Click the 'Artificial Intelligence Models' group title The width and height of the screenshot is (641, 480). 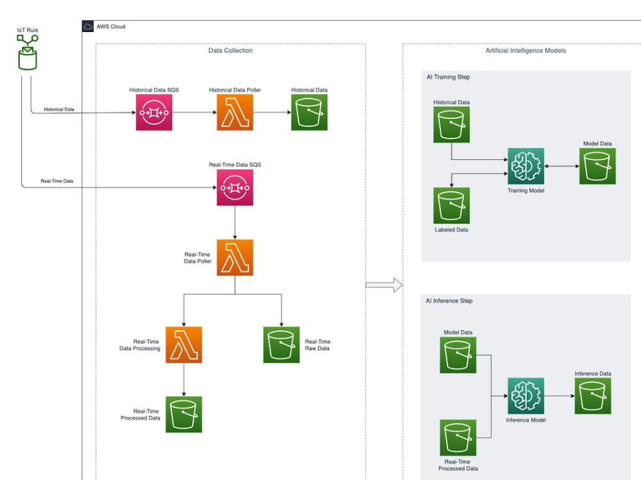[x=526, y=51]
